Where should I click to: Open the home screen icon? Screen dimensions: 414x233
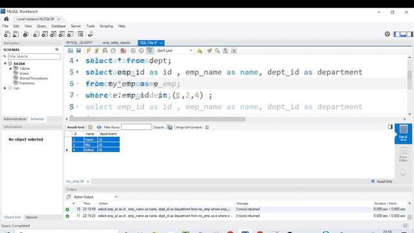[6, 19]
